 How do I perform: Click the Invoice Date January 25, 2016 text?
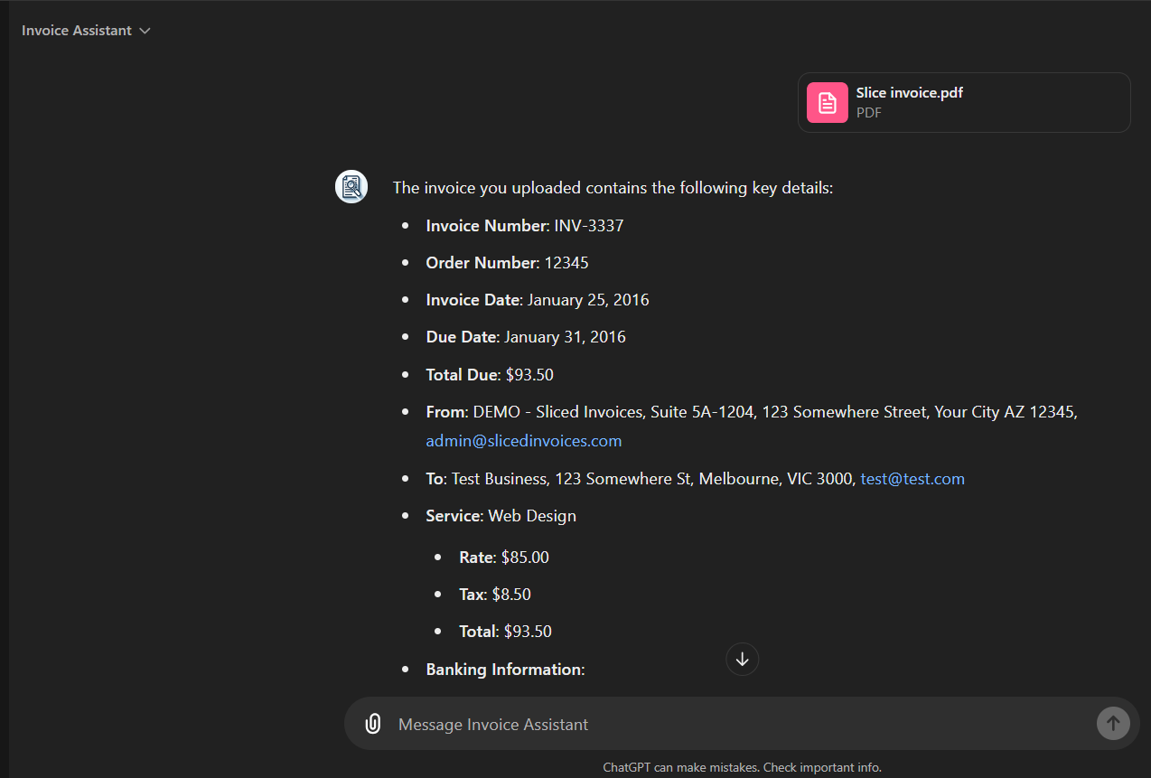pos(538,300)
